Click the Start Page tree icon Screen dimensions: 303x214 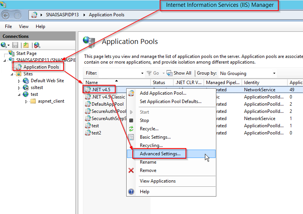click(11, 53)
